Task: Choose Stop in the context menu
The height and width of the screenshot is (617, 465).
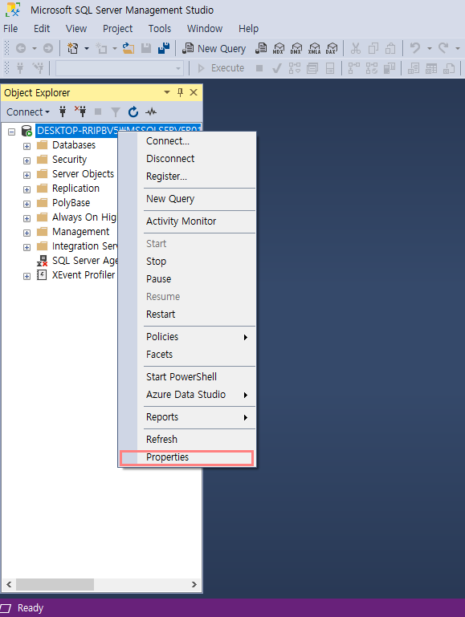Action: coord(186,262)
